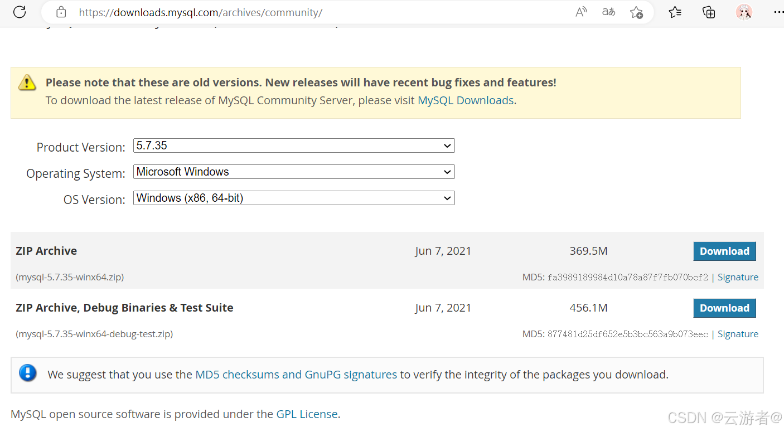Open MD5 checksums and GnuPG signatures link
The height and width of the screenshot is (432, 784).
point(296,375)
